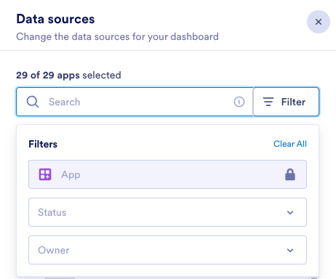Click 'Change the data sources' subtitle
This screenshot has width=336, height=279.
point(117,37)
